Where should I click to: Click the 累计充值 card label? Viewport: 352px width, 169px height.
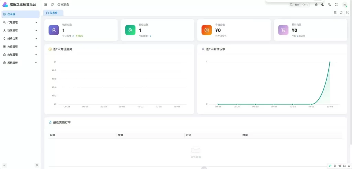click(297, 25)
